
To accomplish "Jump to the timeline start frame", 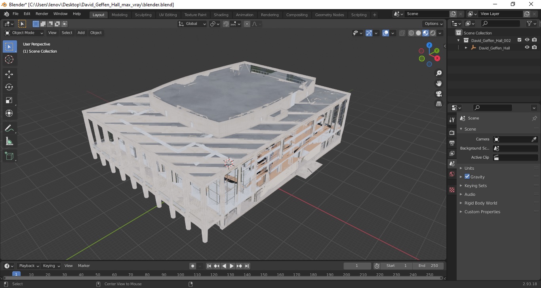I will click(x=209, y=266).
